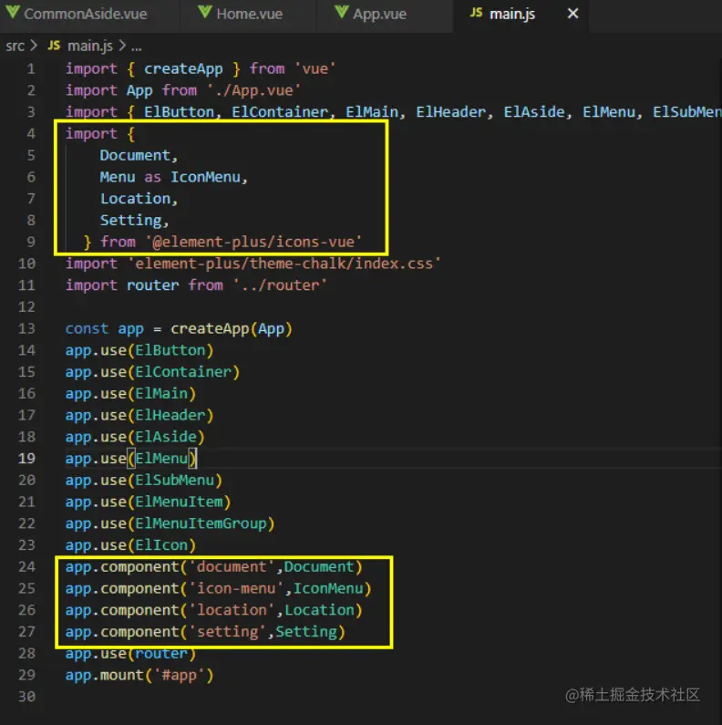Click line number 19 in gutter

click(26, 459)
